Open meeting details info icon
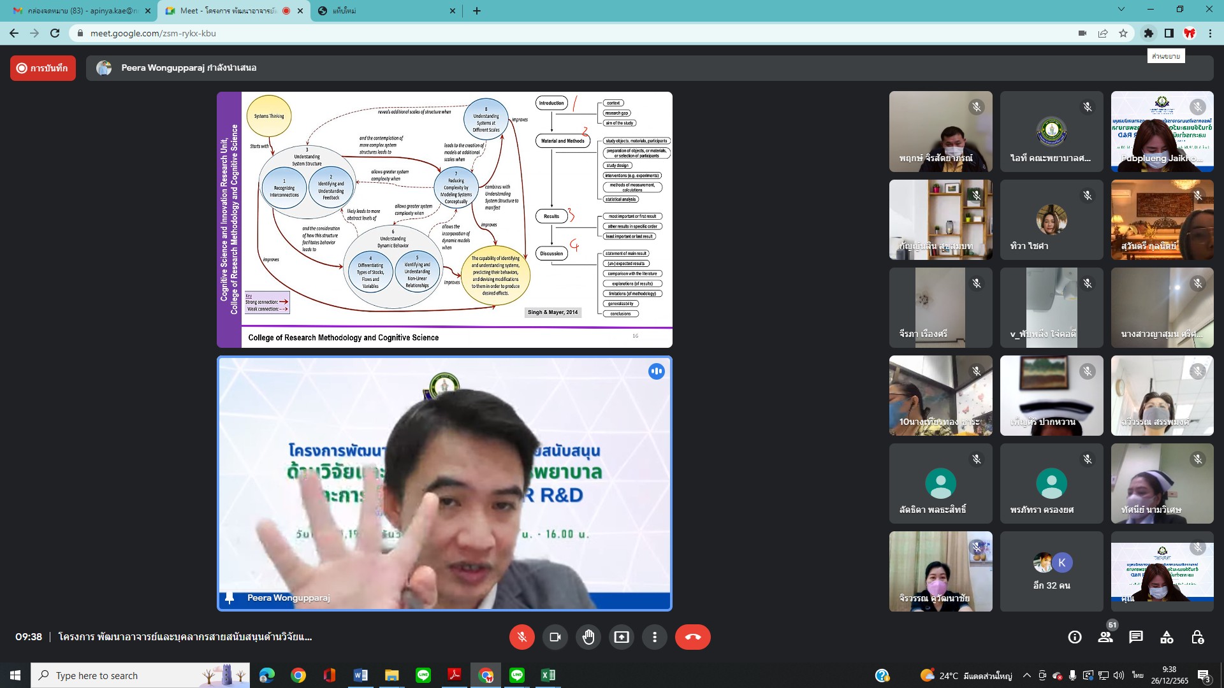This screenshot has width=1224, height=688. (1075, 637)
